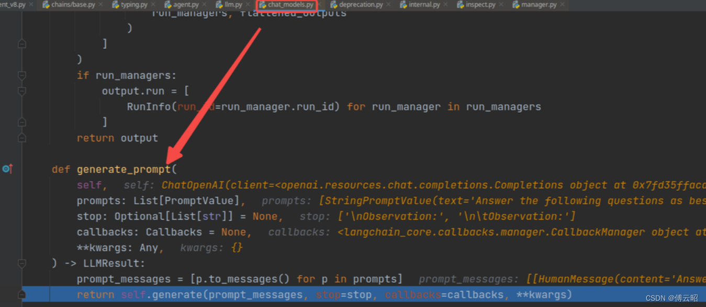Open the manager.py tab
This screenshot has height=307, width=706.
coord(539,5)
